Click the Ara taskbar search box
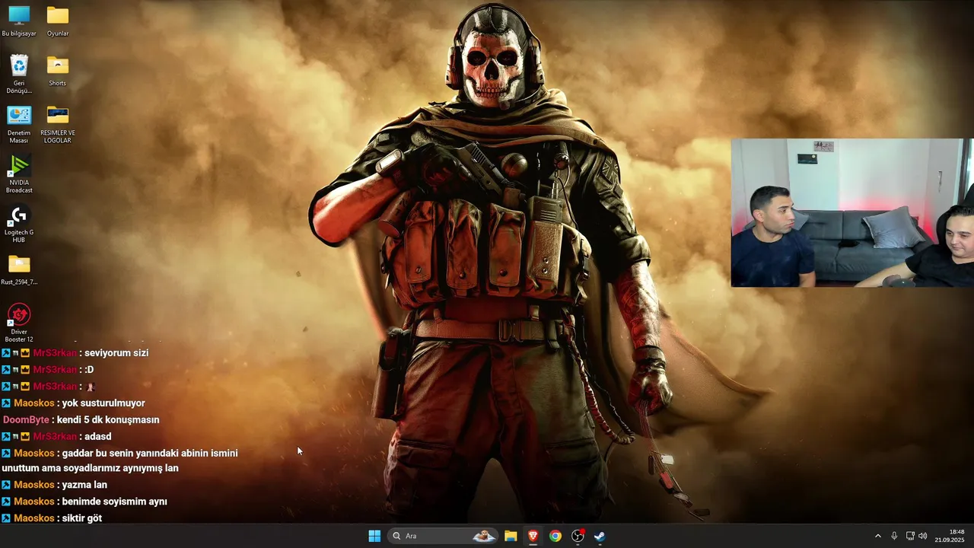This screenshot has height=548, width=974. pyautogui.click(x=443, y=536)
